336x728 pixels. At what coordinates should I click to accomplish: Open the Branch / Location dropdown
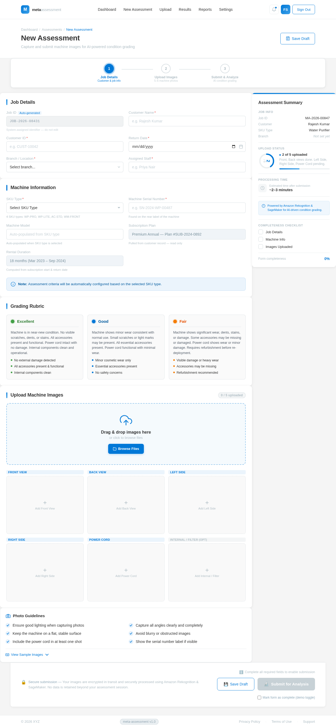[65, 167]
